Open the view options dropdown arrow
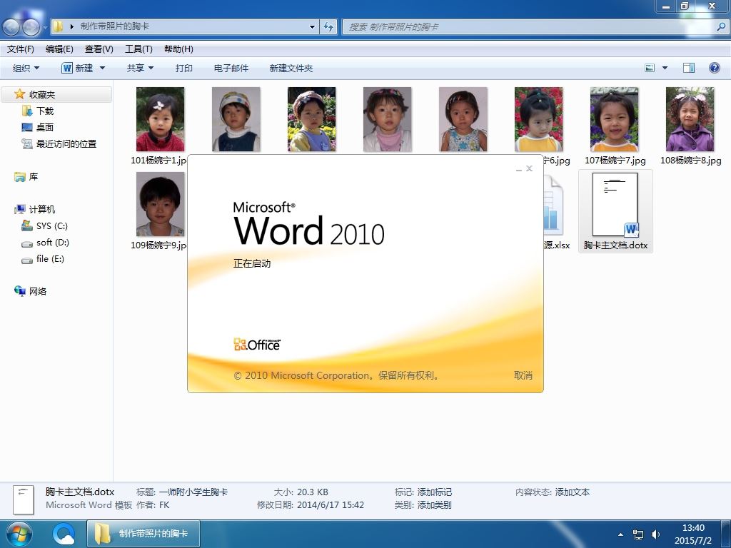The height and width of the screenshot is (548, 731). [x=665, y=68]
